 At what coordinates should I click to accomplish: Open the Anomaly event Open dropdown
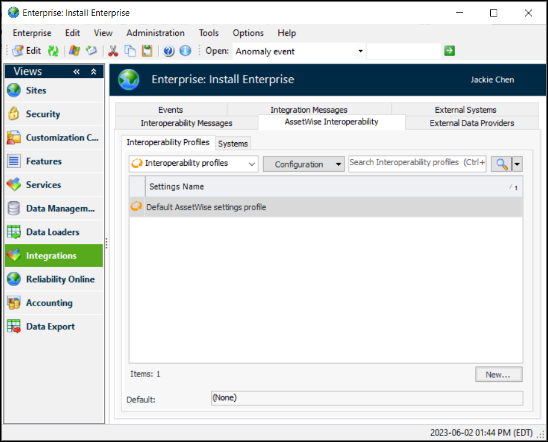tap(360, 51)
